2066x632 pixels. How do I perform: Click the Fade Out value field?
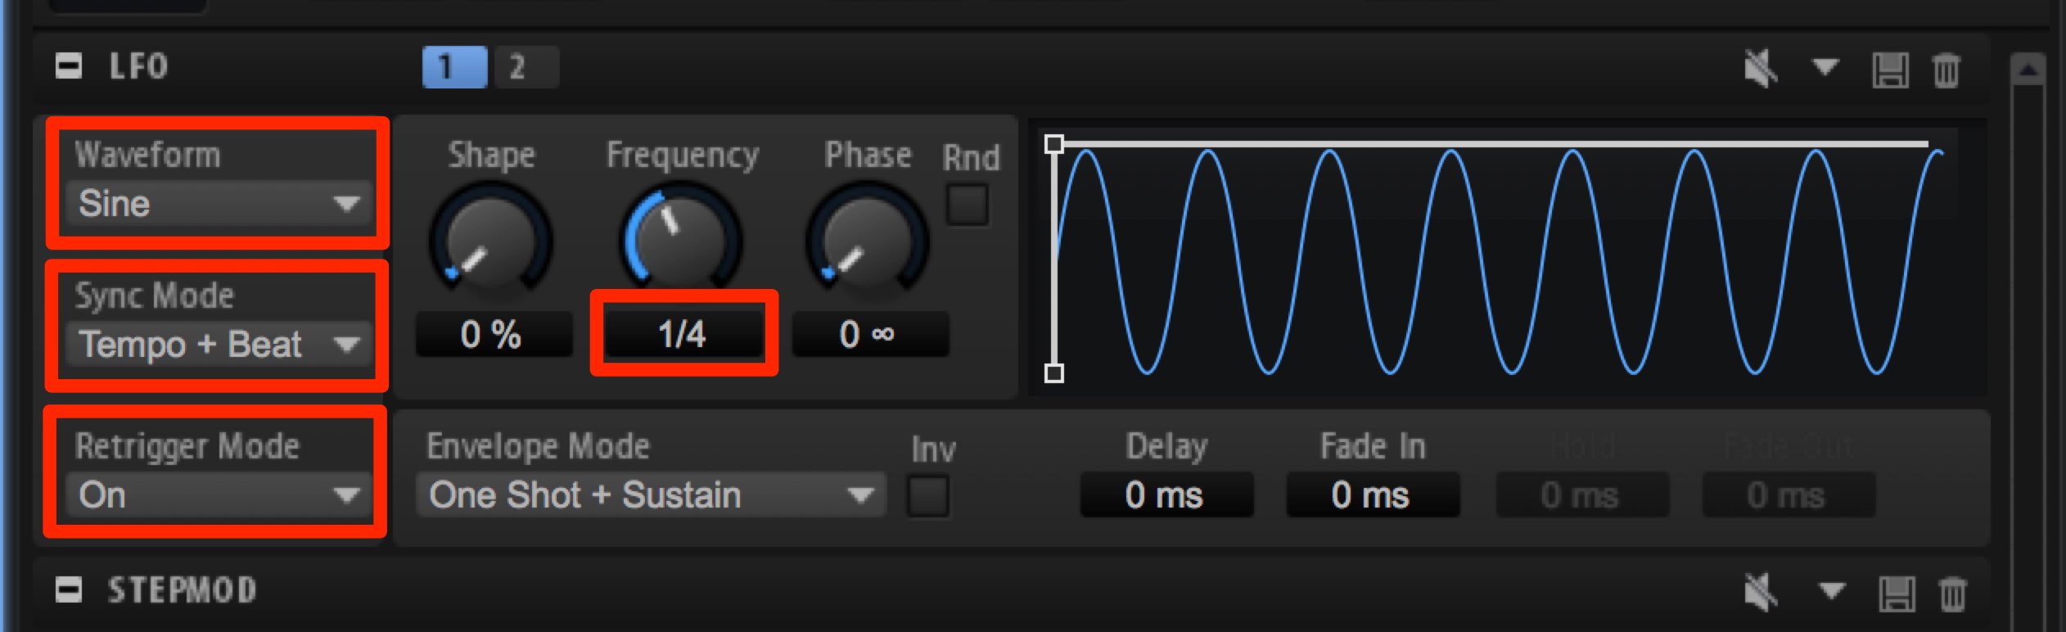pyautogui.click(x=1789, y=494)
